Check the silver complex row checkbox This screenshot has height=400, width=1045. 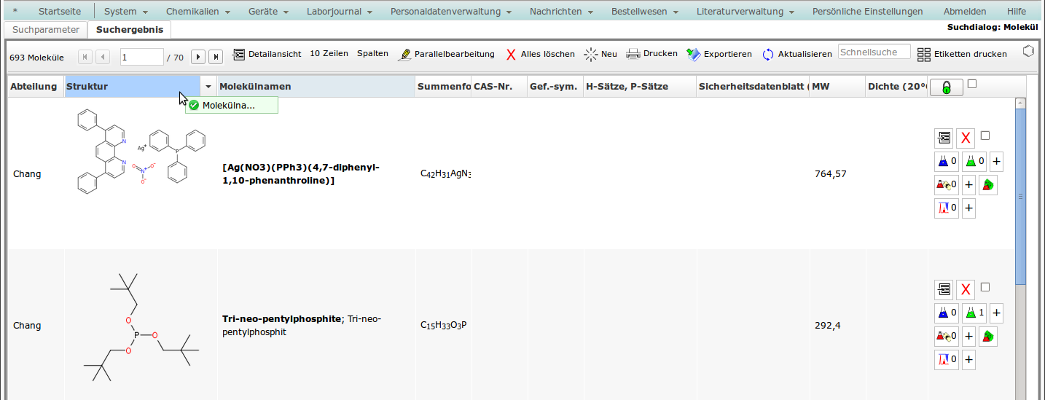tap(985, 136)
